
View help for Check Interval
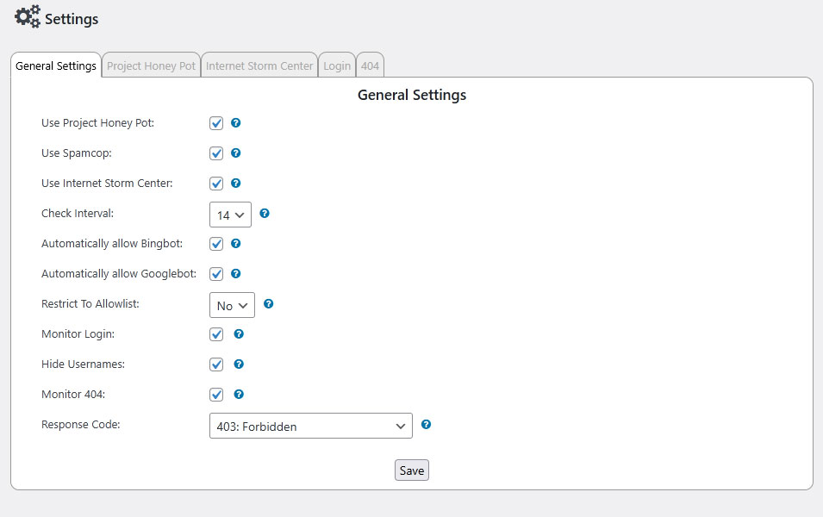pyautogui.click(x=265, y=214)
